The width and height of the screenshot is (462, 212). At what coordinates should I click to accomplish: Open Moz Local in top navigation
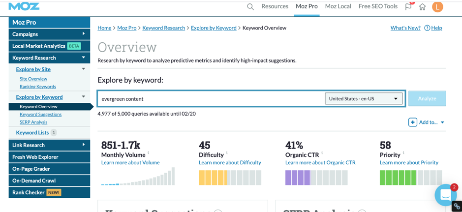tap(338, 6)
